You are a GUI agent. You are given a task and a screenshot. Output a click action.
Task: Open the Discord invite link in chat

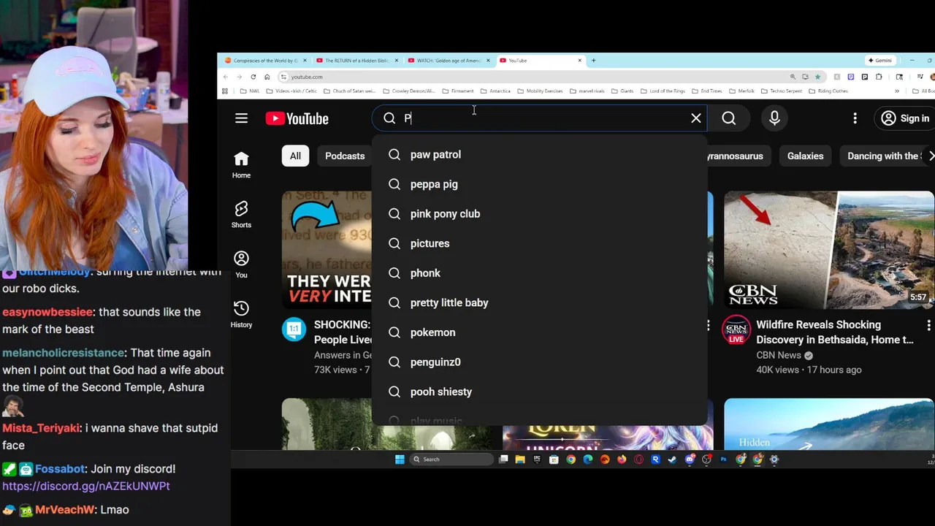tap(86, 486)
